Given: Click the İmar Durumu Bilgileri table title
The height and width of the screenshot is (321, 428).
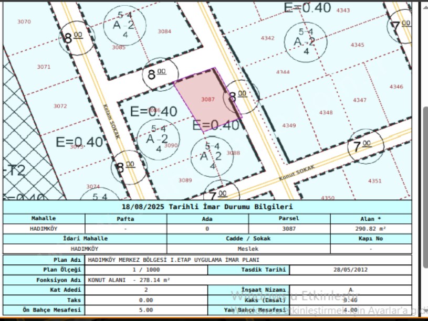Looking at the screenshot, I should point(207,207).
